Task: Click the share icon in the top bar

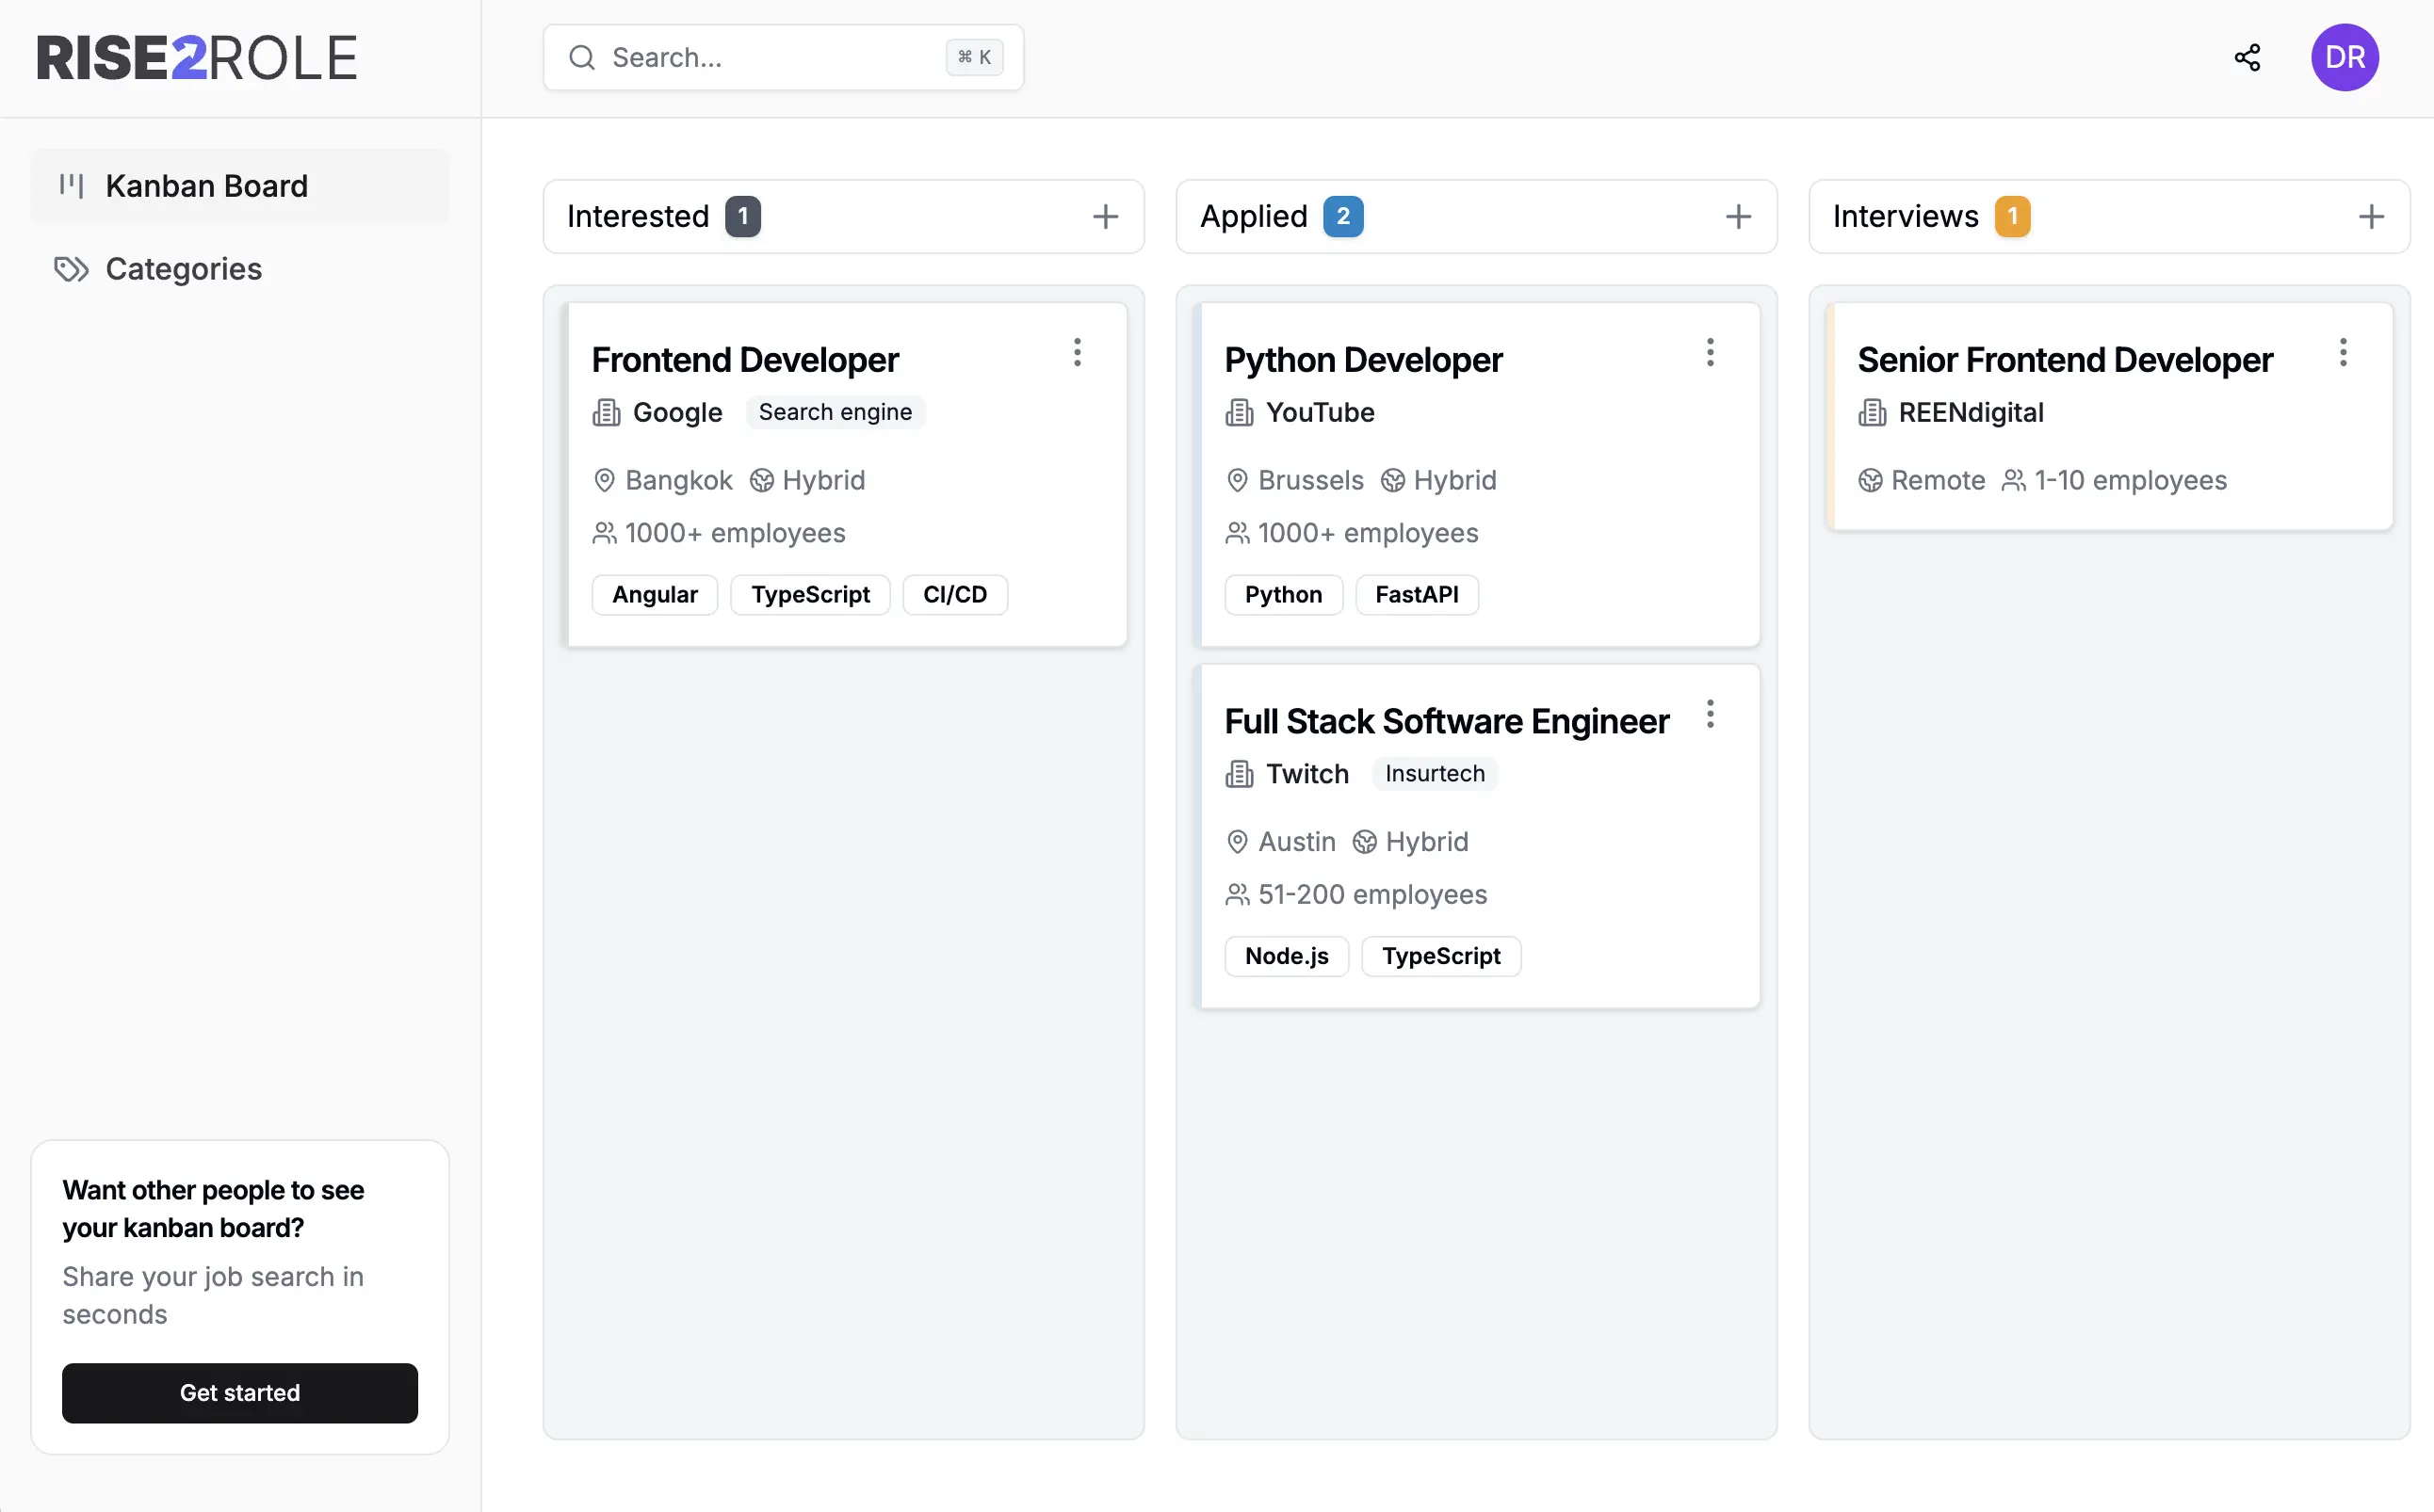Action: point(2247,57)
